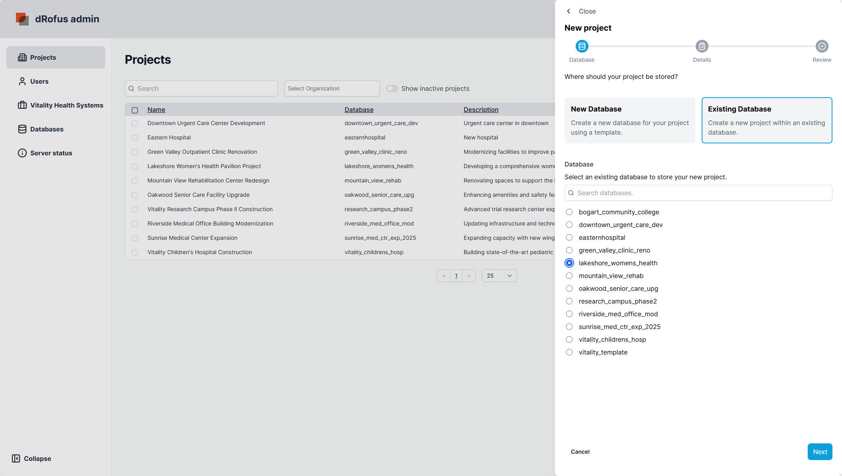Click the Details step icon in wizard
This screenshot has width=842, height=476.
point(702,46)
